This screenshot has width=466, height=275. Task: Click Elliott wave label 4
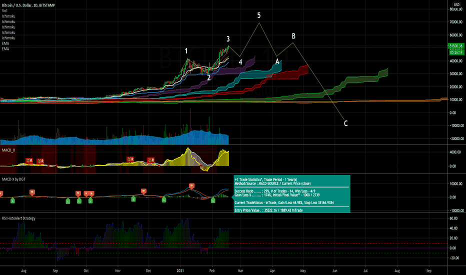pyautogui.click(x=240, y=62)
